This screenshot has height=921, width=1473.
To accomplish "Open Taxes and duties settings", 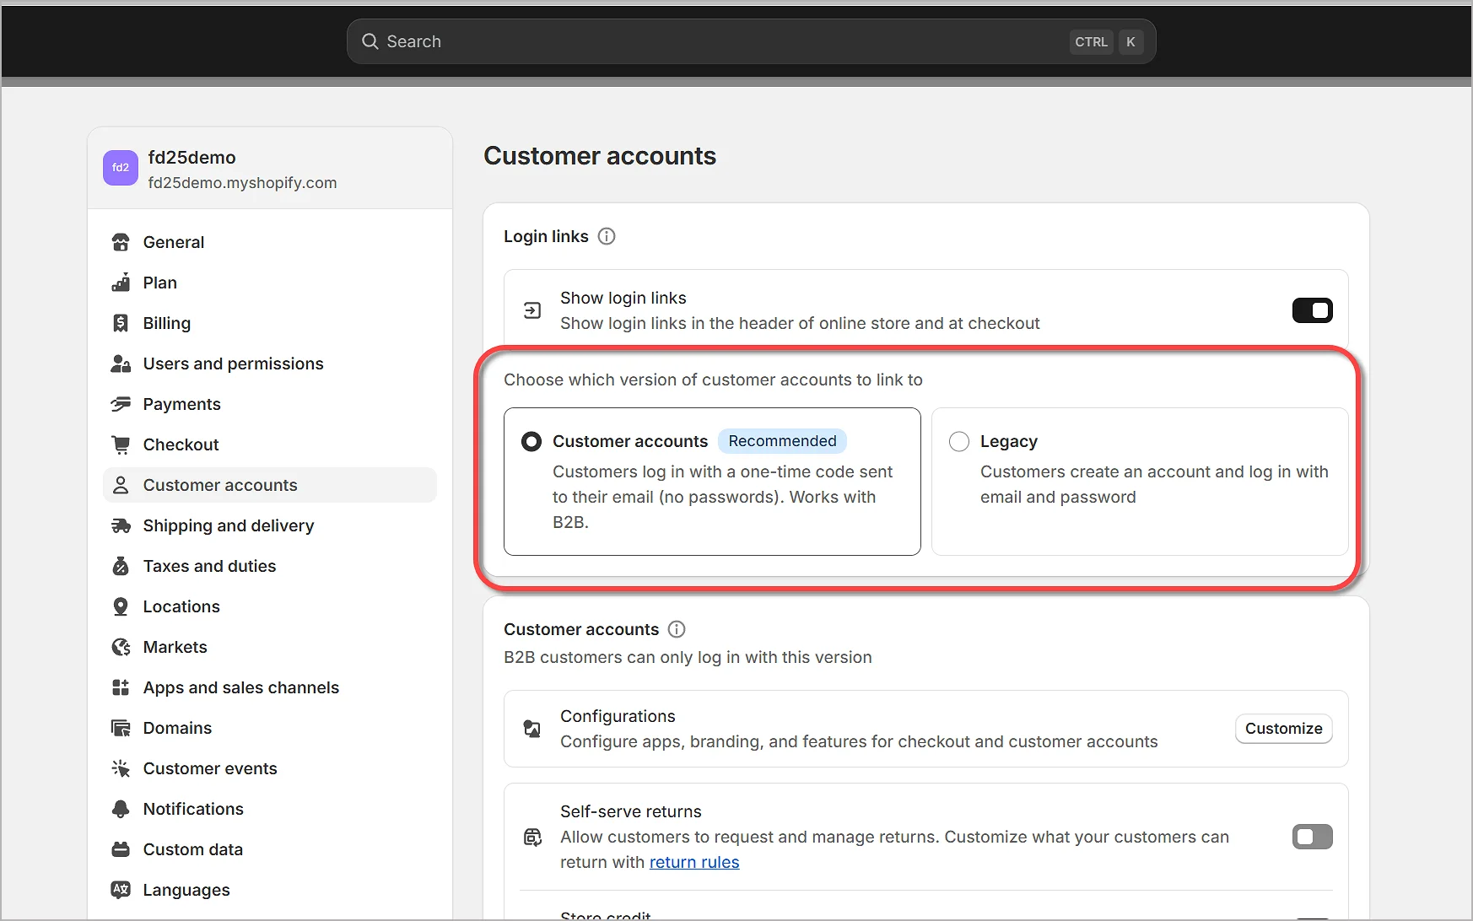I will pos(209,566).
